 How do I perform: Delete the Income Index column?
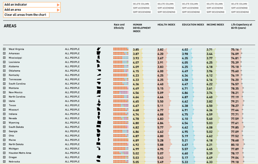215,4
